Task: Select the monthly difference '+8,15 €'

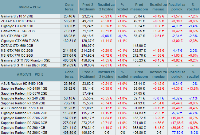Action: click(x=159, y=60)
